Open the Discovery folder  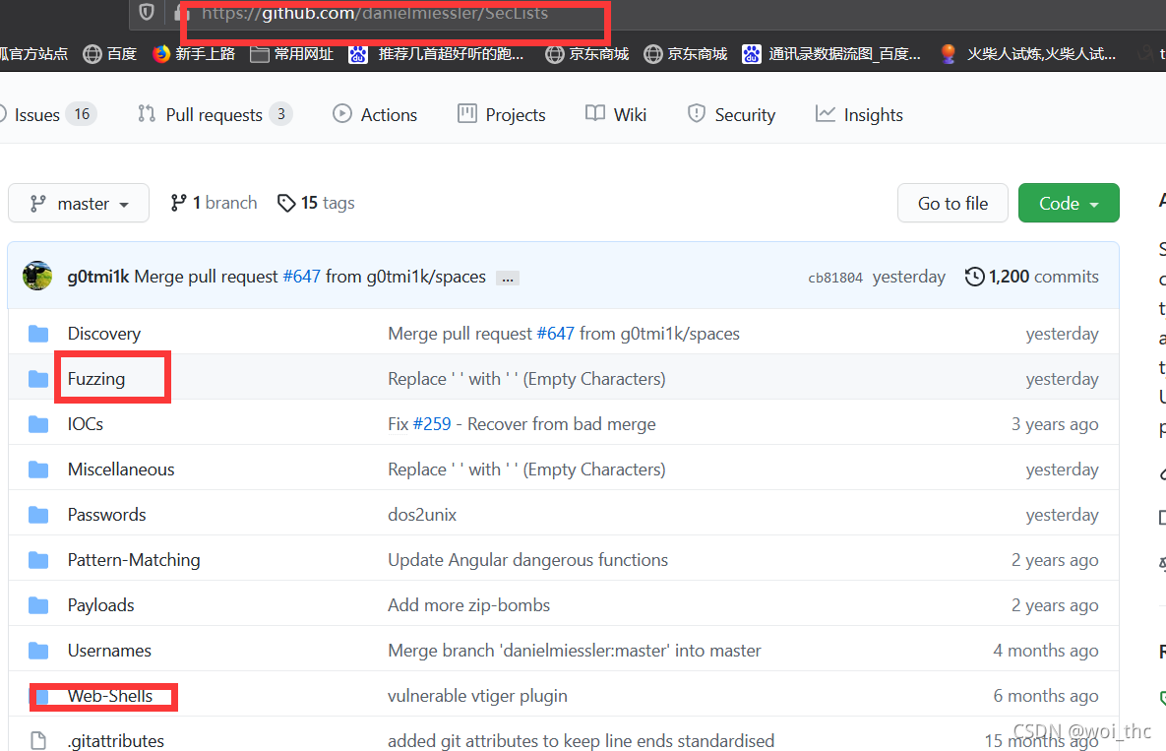point(104,333)
